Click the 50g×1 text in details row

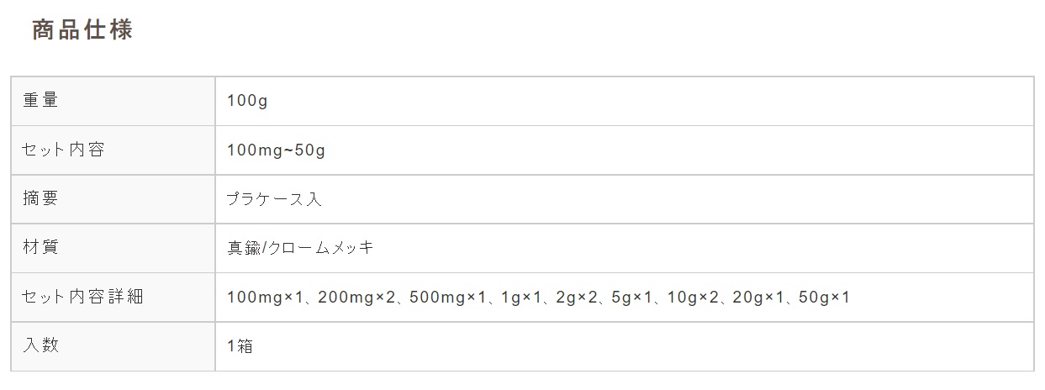825,298
